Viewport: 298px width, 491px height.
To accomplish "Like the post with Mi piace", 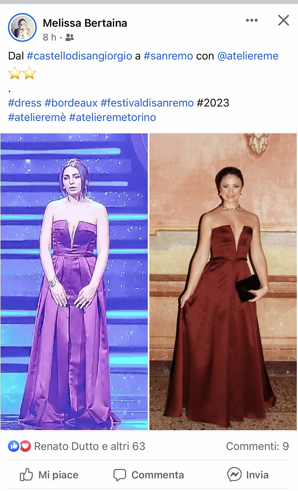I will (x=49, y=475).
